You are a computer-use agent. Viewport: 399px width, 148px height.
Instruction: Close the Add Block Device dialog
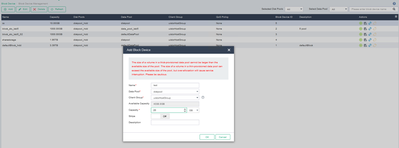tap(229, 50)
